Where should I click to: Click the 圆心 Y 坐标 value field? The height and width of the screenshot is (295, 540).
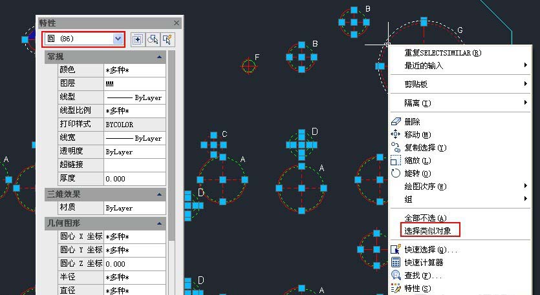click(135, 250)
